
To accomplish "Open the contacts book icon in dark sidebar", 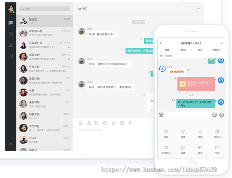I will [10, 34].
